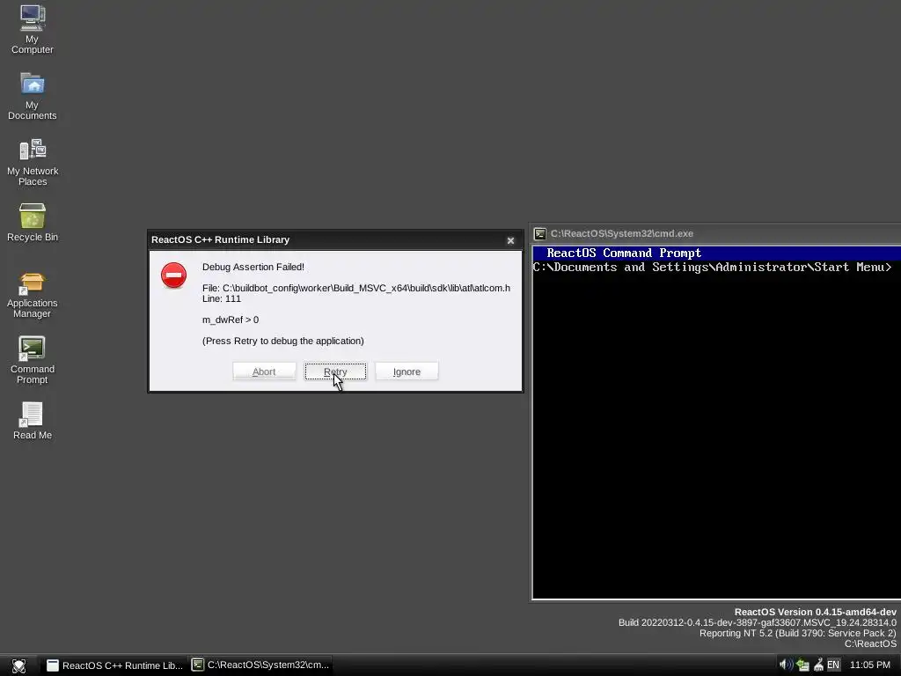This screenshot has height=676, width=901.
Task: Click the command prompt Start Menu path line
Action: pos(712,268)
